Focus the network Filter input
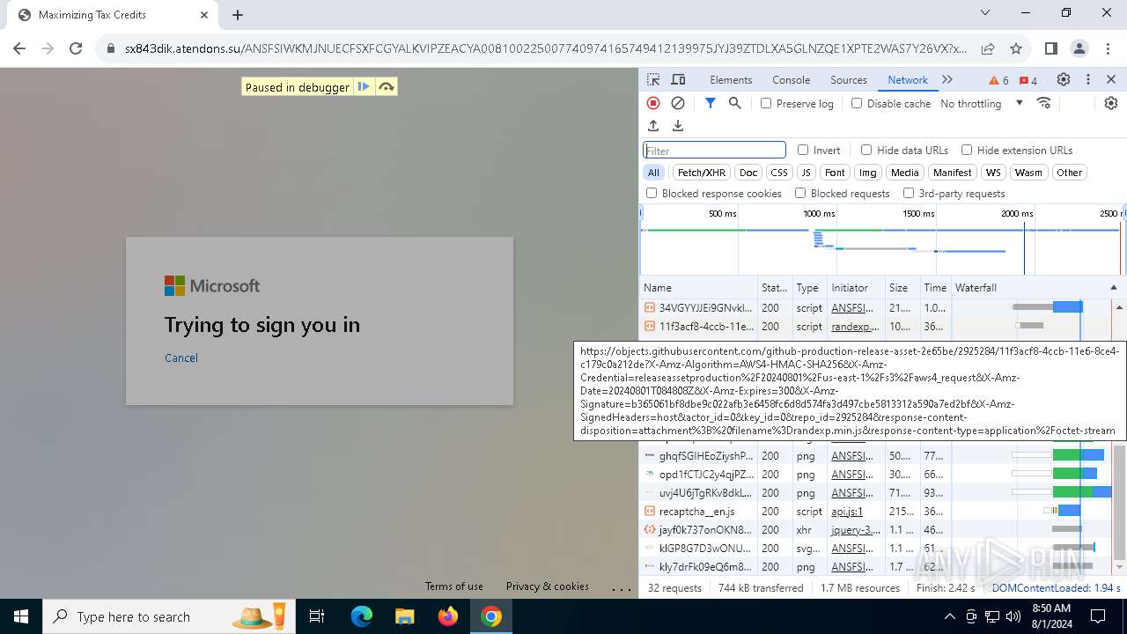This screenshot has width=1127, height=634. pyautogui.click(x=714, y=151)
